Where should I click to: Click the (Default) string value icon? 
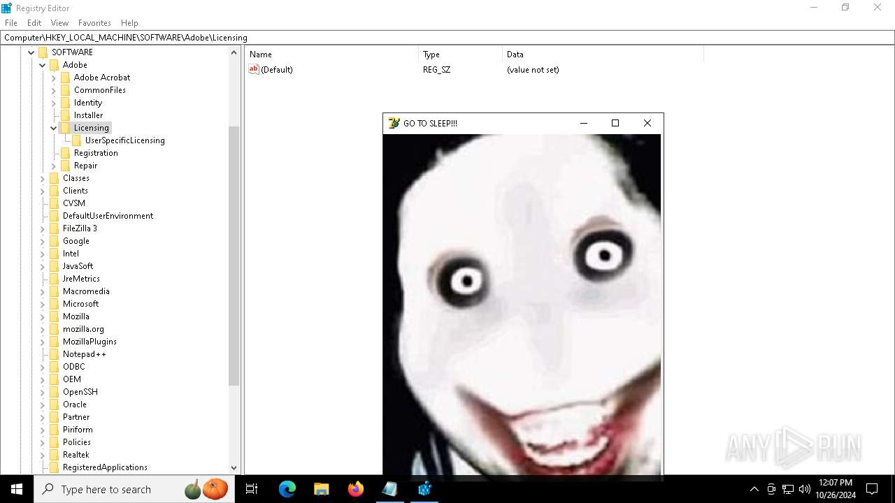coord(254,69)
